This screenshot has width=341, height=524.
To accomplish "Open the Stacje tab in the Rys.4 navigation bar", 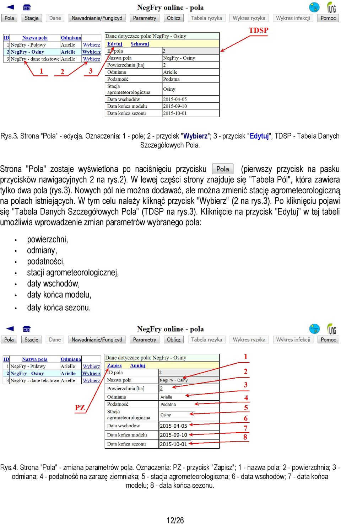I will [32, 339].
